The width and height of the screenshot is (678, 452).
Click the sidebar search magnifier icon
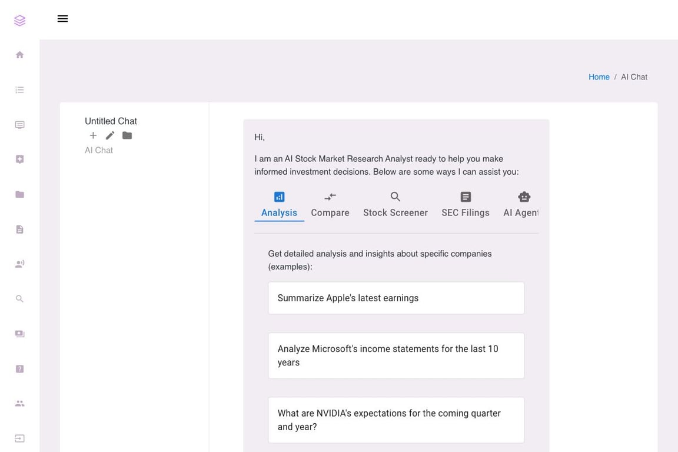coord(19,299)
